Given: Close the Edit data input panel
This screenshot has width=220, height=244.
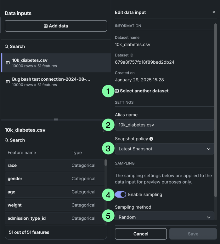Looking at the screenshot, I should pos(213,12).
